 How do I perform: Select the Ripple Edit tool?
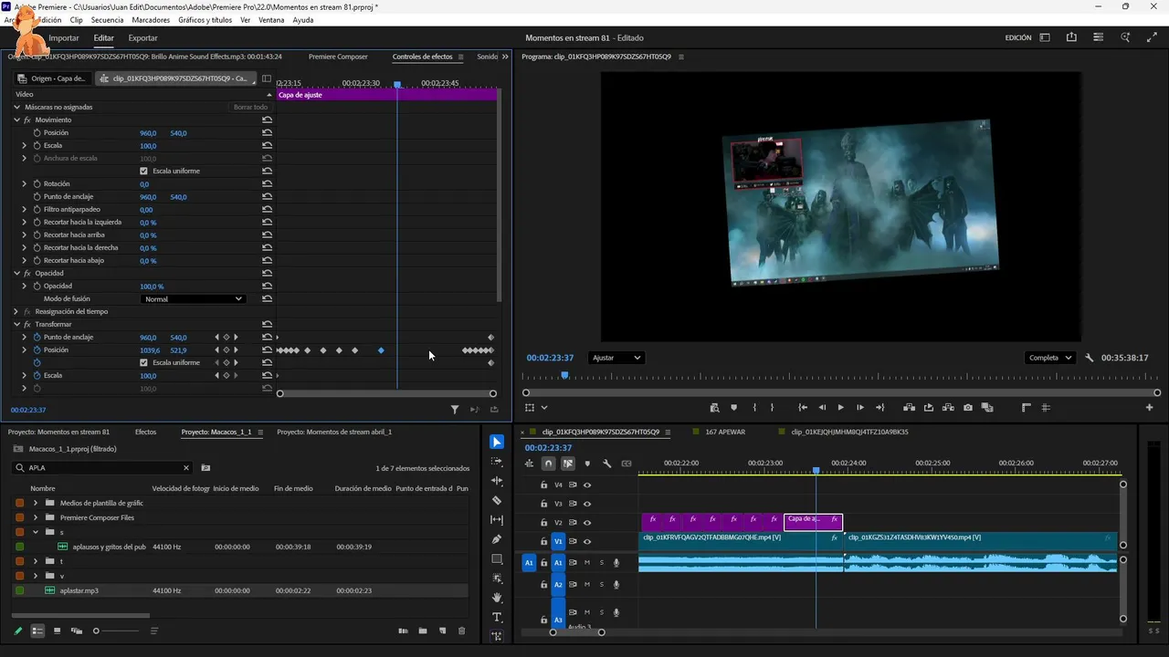point(497,481)
